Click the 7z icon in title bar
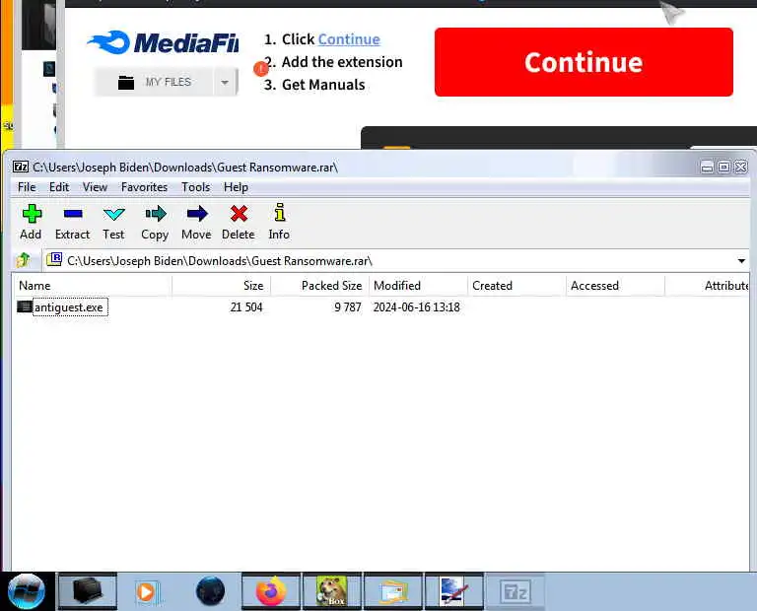757x611 pixels. pyautogui.click(x=21, y=167)
